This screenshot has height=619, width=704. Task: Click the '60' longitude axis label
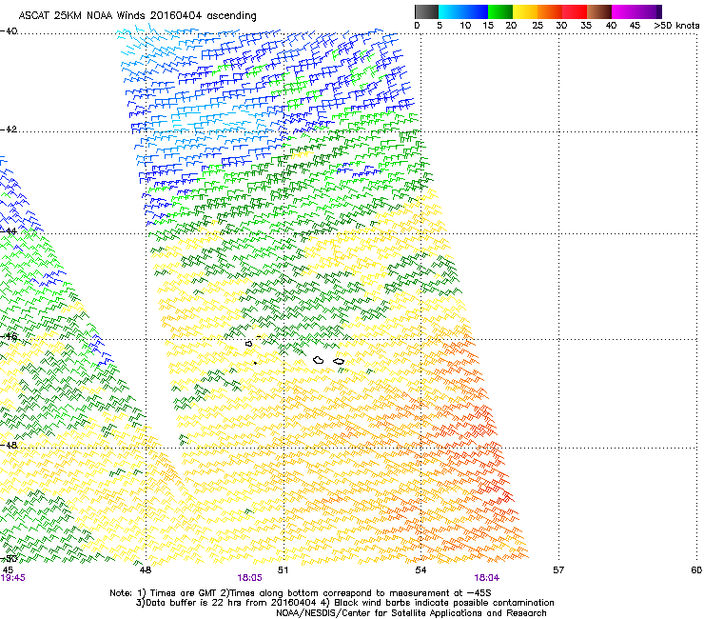click(696, 570)
